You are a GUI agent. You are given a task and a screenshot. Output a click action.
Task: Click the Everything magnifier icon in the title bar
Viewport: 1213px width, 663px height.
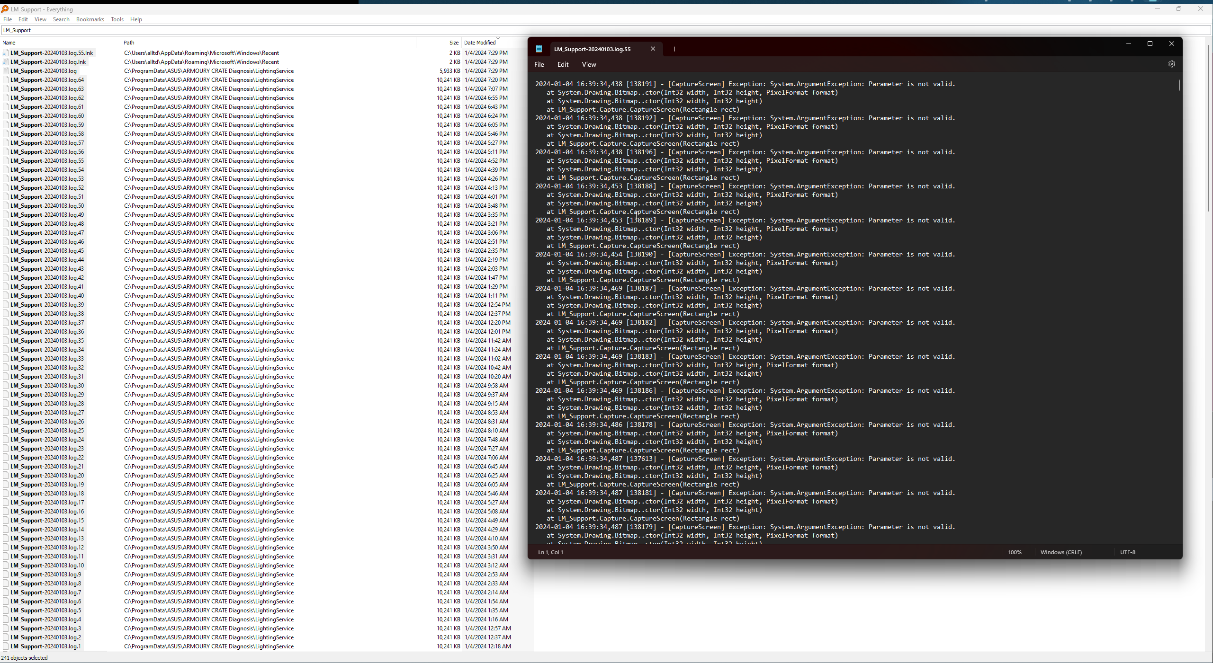click(4, 9)
